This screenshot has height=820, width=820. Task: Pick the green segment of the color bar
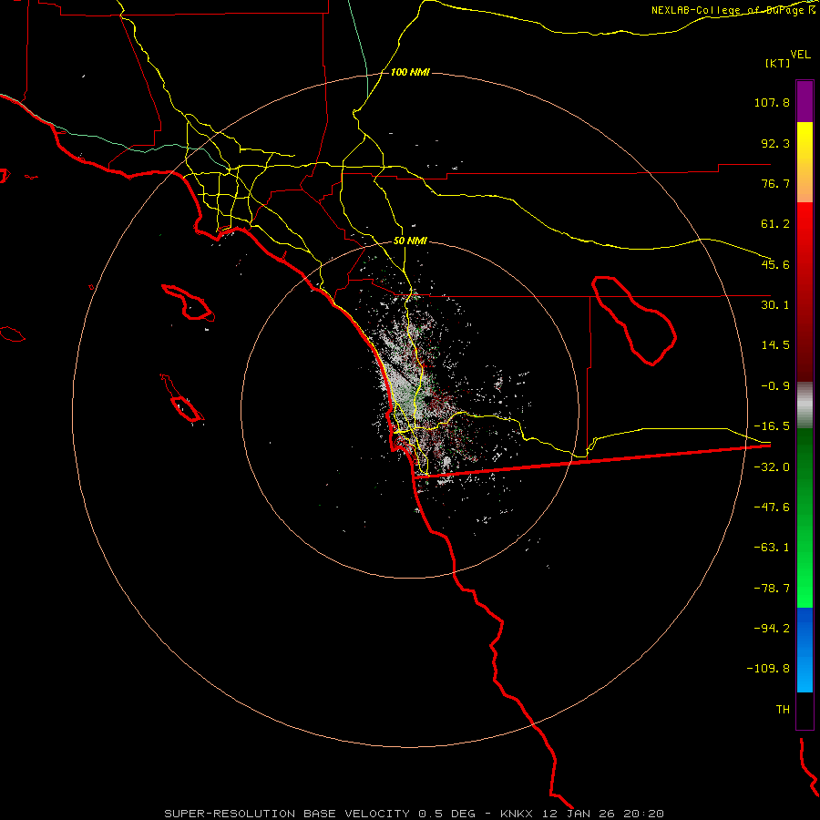tap(805, 518)
